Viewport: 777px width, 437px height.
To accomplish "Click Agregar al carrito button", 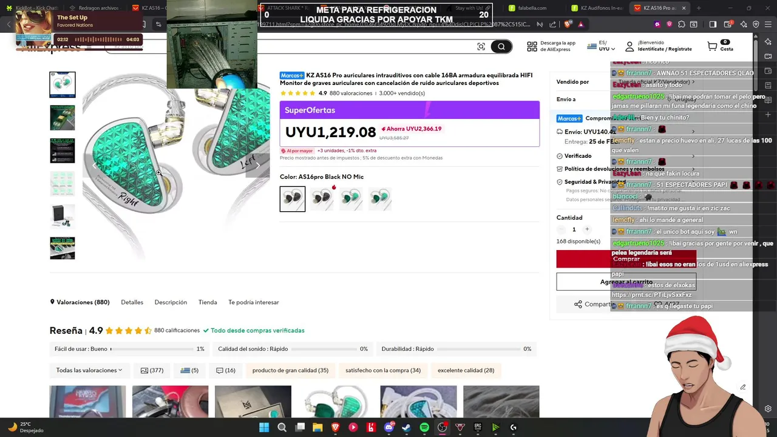I will point(626,282).
